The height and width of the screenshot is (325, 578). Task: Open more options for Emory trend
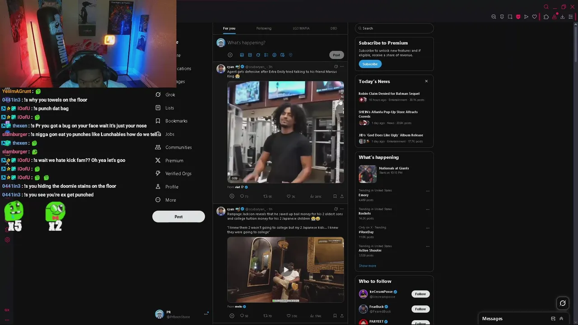[428, 191]
